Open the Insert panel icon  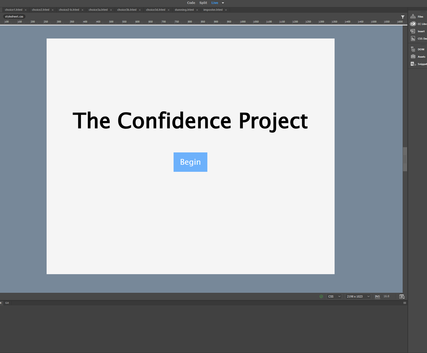coord(413,31)
